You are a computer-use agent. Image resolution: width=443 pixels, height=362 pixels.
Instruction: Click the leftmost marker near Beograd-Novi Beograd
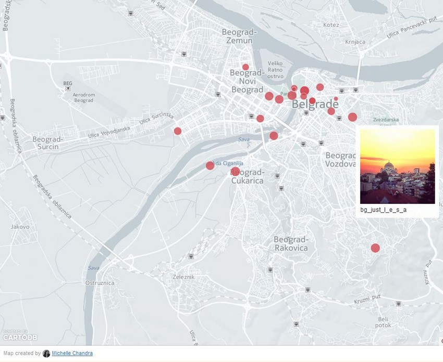pyautogui.click(x=268, y=96)
